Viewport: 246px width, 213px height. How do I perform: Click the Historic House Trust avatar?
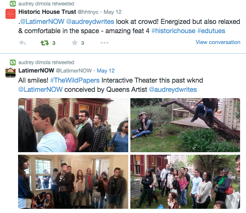click(11, 14)
